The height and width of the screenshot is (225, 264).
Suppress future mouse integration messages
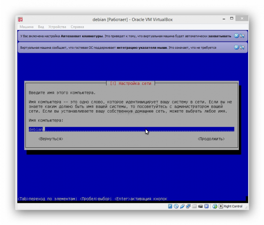pyautogui.click(x=242, y=48)
